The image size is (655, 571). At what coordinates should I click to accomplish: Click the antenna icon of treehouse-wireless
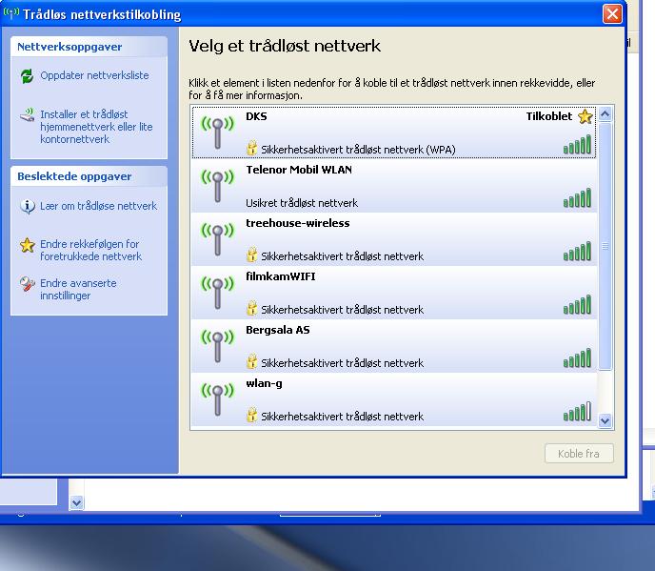tap(218, 239)
